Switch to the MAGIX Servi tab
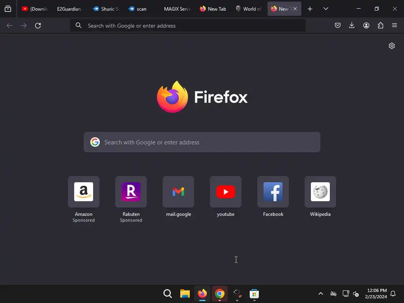The image size is (404, 303). pyautogui.click(x=177, y=9)
